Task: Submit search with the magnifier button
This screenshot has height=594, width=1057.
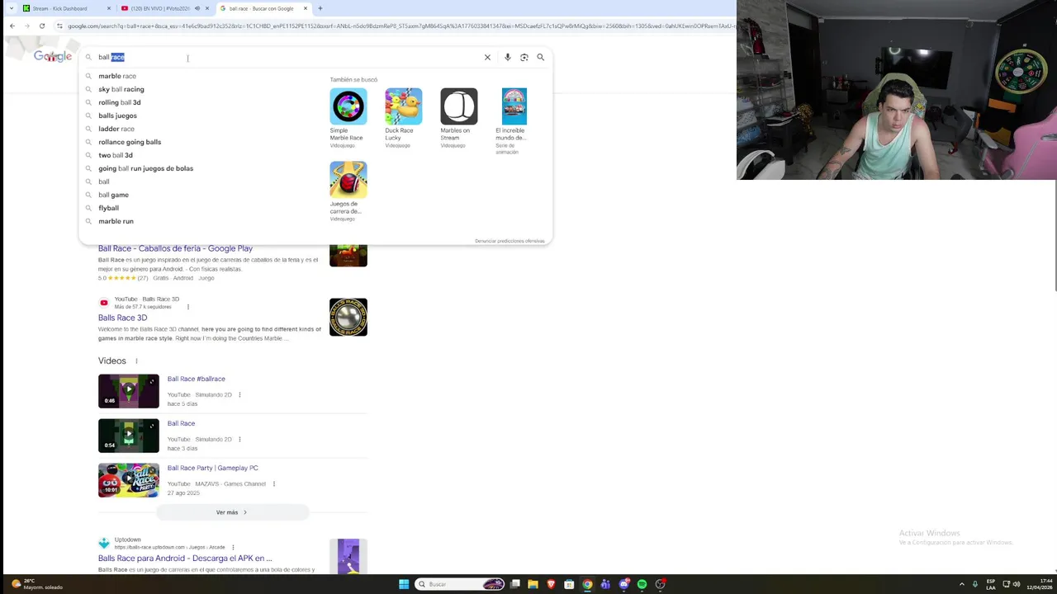Action: point(540,57)
